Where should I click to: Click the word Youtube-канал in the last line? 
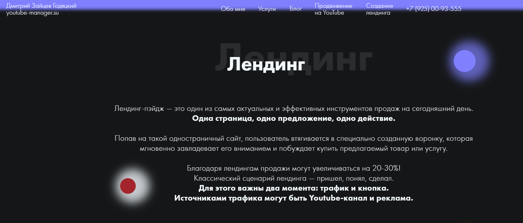338,198
